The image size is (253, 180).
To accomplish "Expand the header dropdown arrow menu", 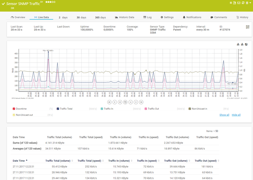I will (x=251, y=3).
